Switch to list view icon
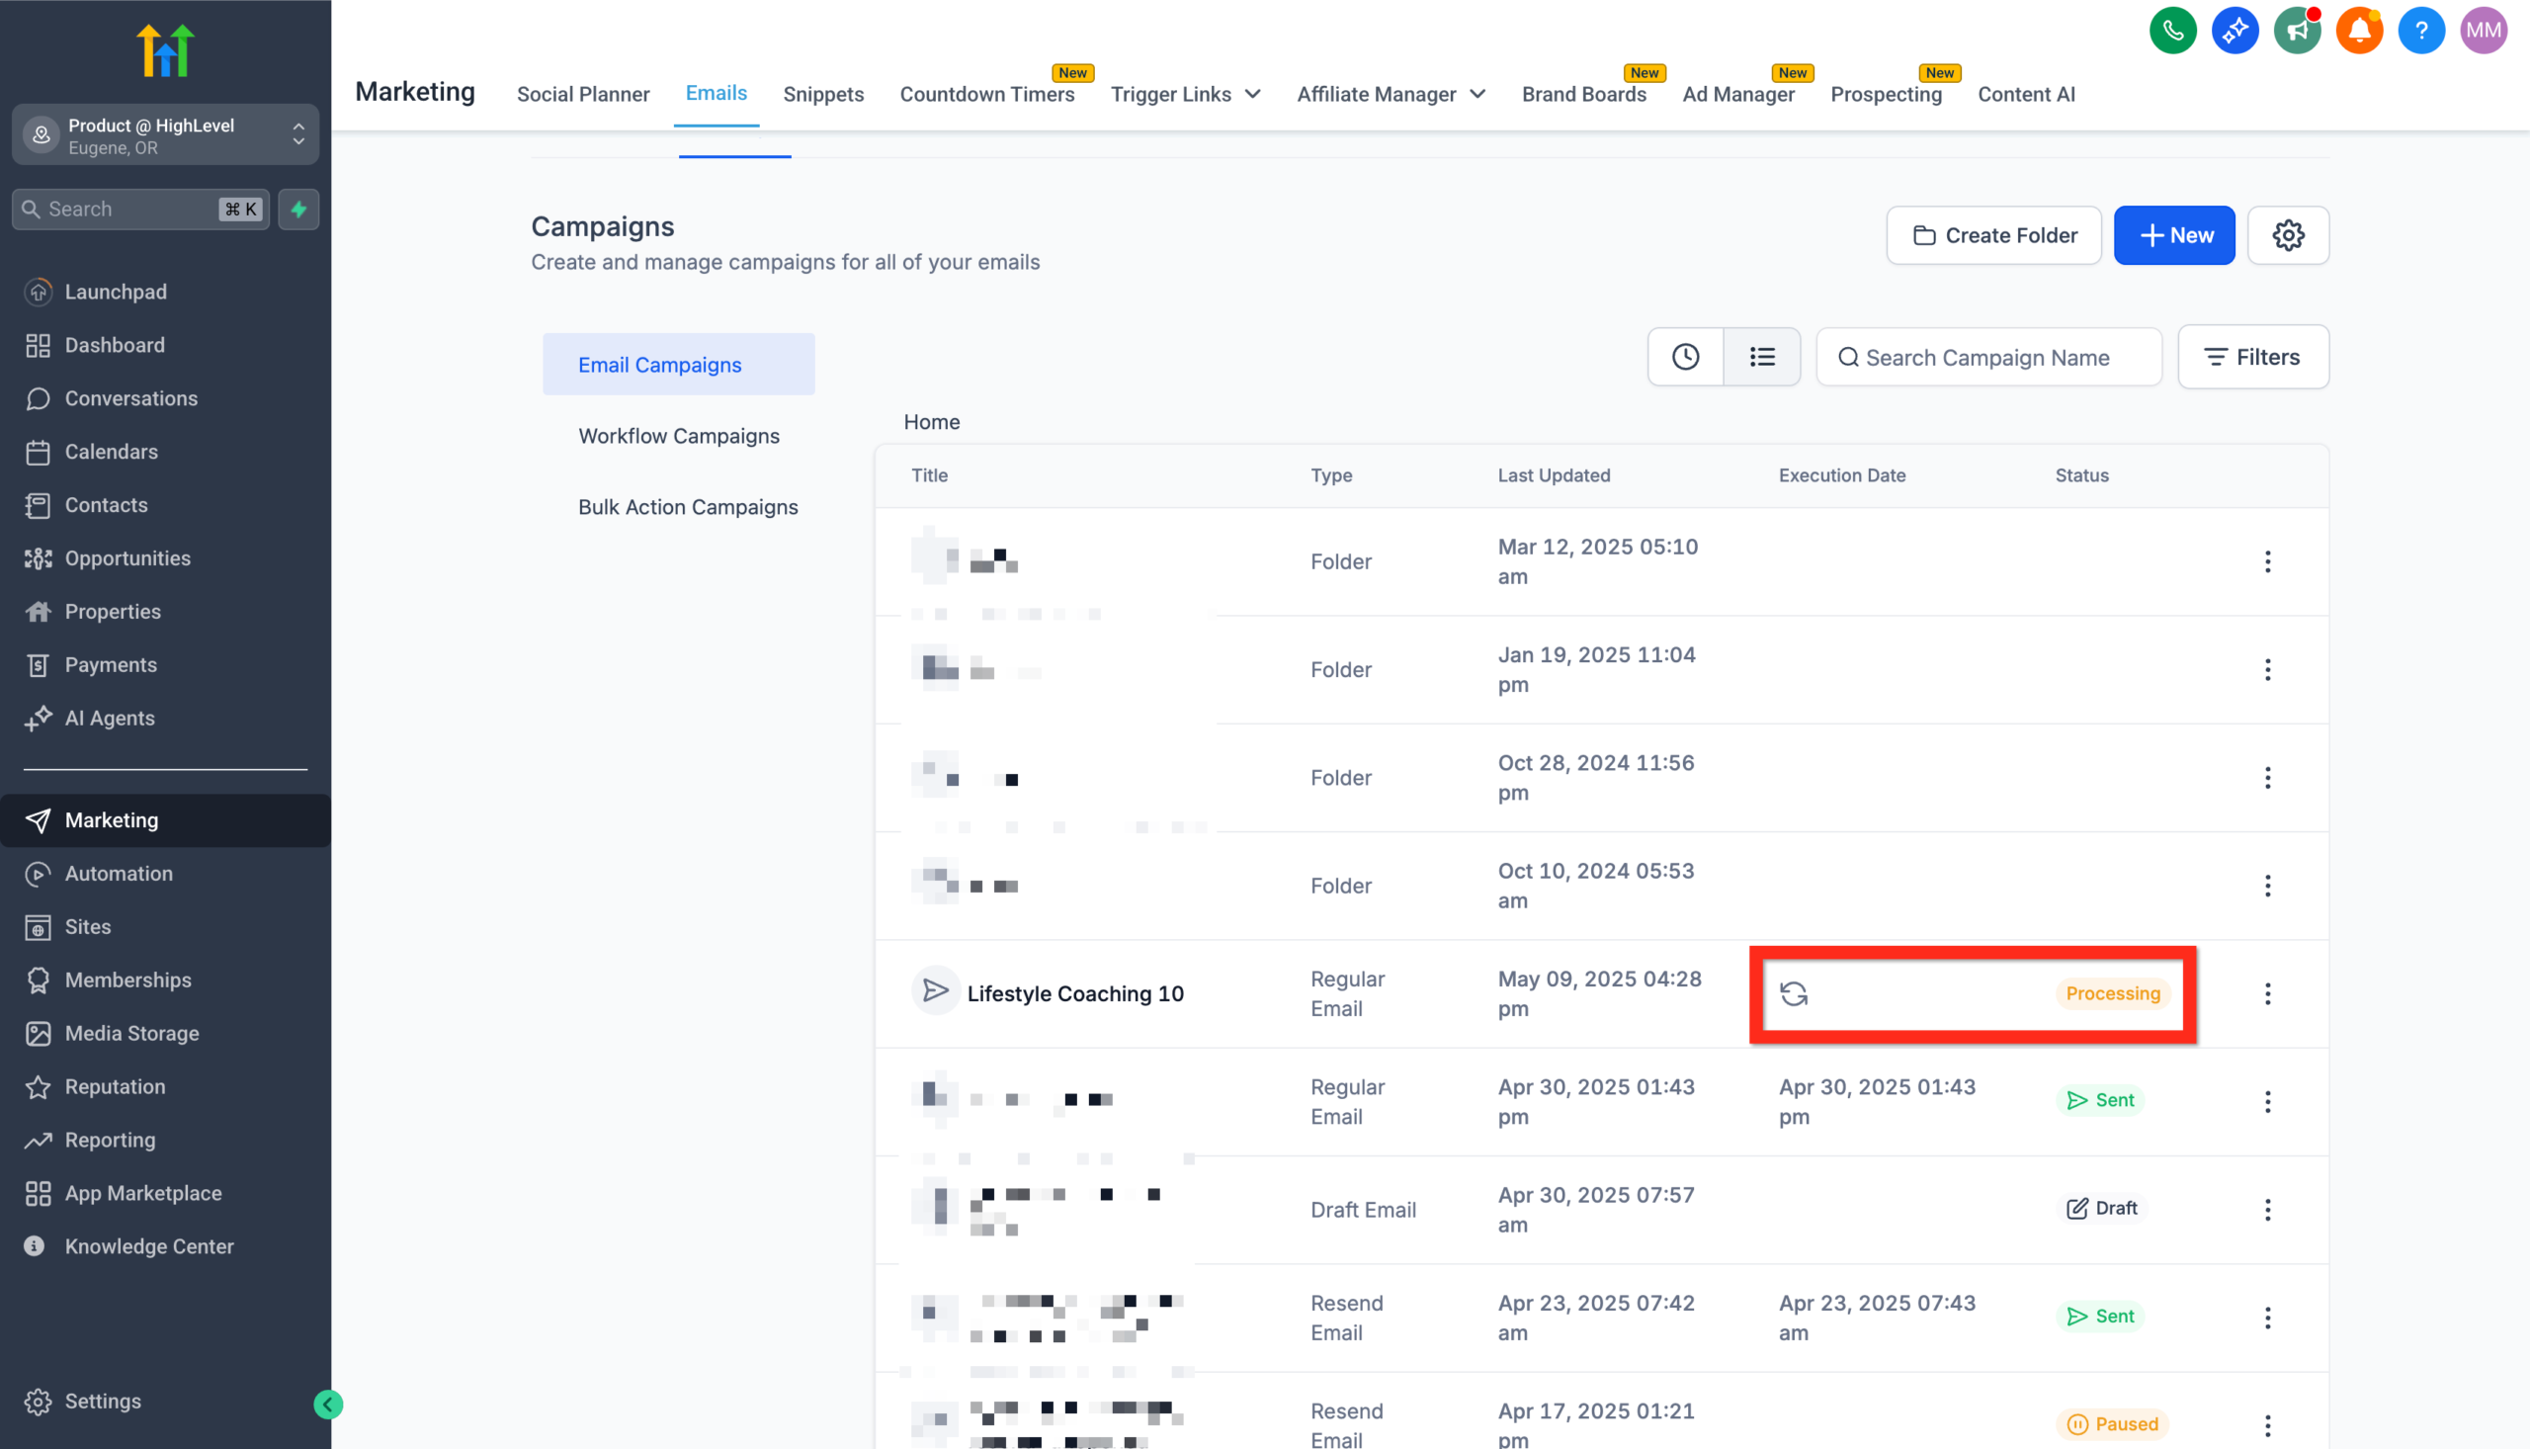This screenshot has width=2530, height=1449. click(x=1761, y=356)
